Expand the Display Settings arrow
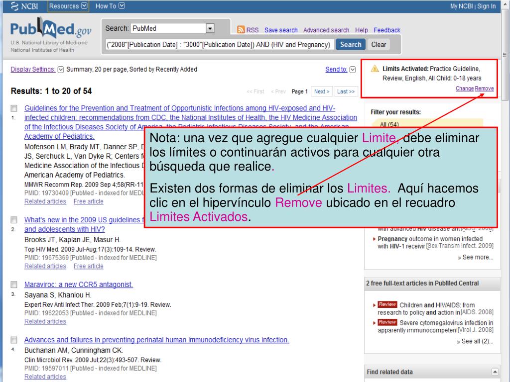Viewport: 510px width, 382px height. point(60,70)
